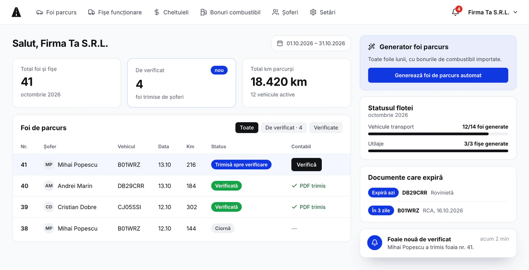529x270 pixels.
Task: Click AM avatar for Andrei Marin
Action: coord(49,186)
